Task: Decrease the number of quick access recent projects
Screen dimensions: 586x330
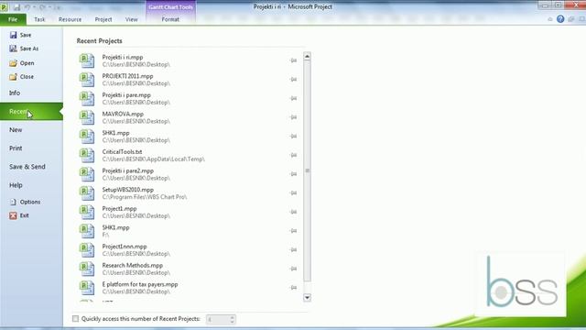Action: (x=232, y=322)
